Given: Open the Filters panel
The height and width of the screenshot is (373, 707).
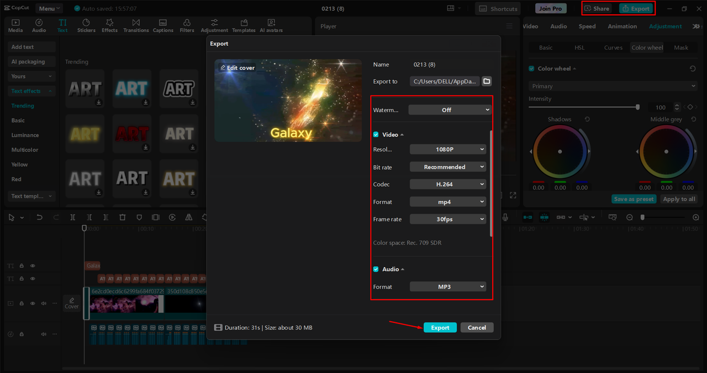Looking at the screenshot, I should pos(187,26).
